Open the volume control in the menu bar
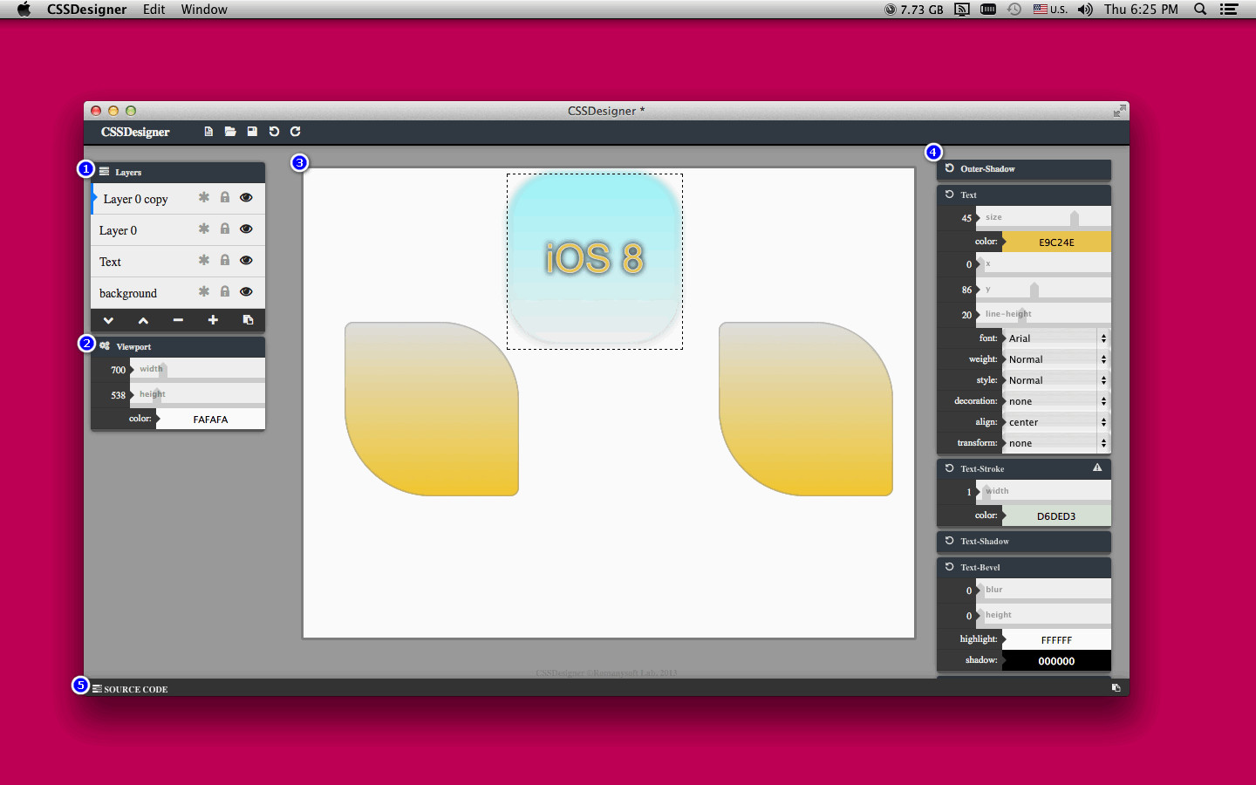Screen dimensions: 1256x785 pyautogui.click(x=1085, y=10)
